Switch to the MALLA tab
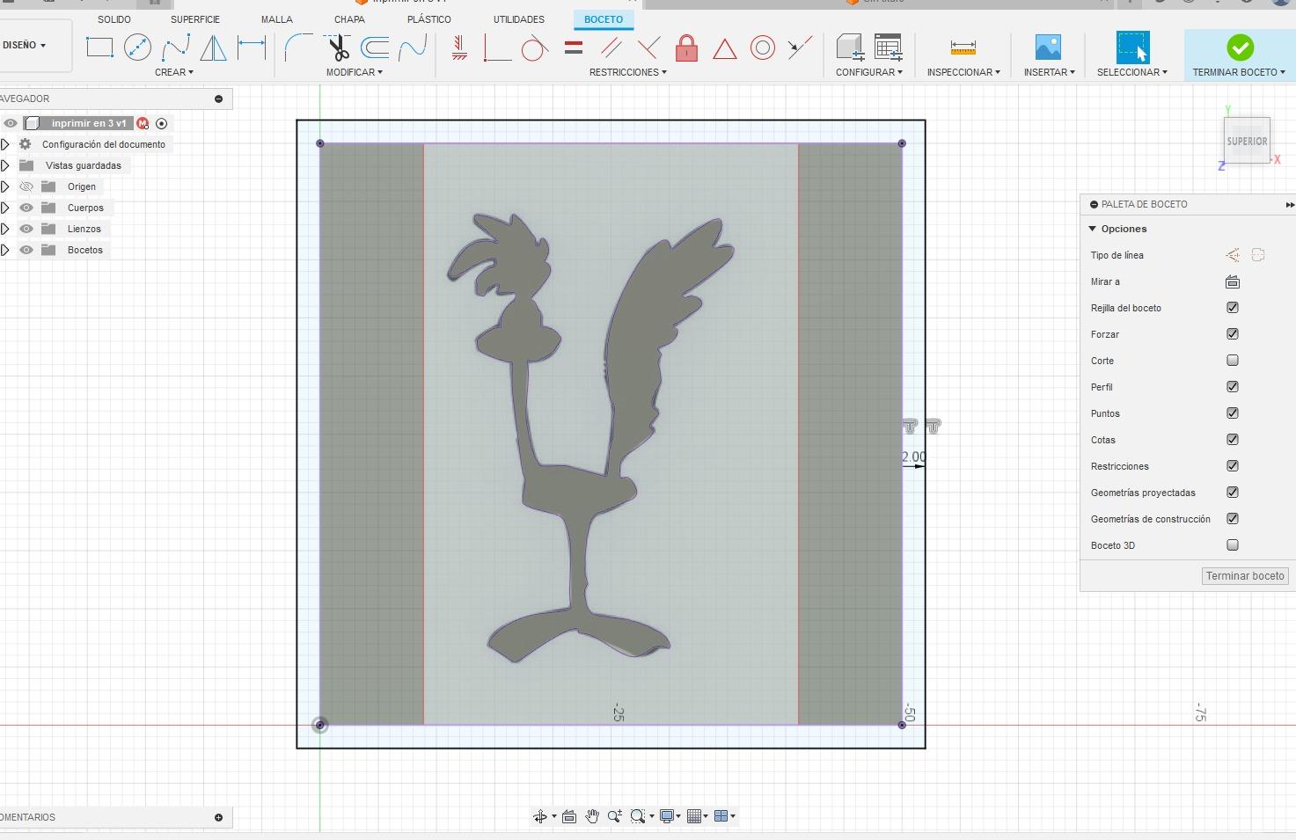 tap(277, 19)
